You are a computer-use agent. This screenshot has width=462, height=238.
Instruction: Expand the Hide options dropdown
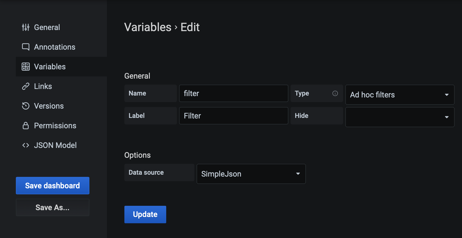pos(400,117)
